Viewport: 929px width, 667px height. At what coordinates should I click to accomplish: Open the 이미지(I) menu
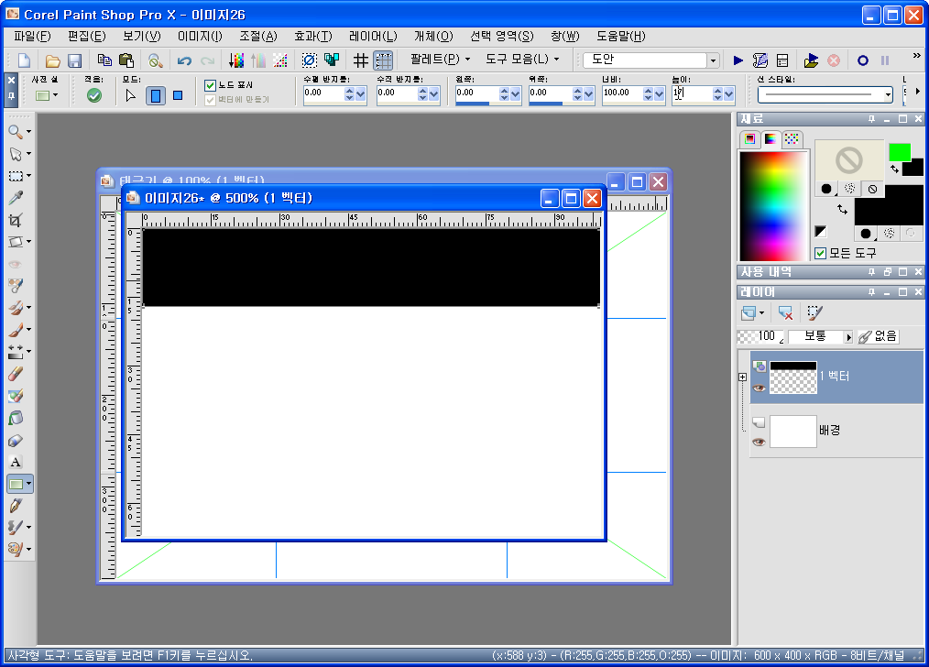coord(200,36)
